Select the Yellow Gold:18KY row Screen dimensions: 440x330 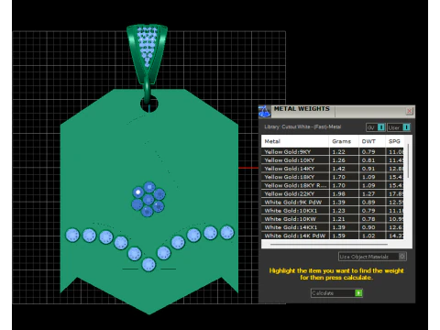[333, 177]
